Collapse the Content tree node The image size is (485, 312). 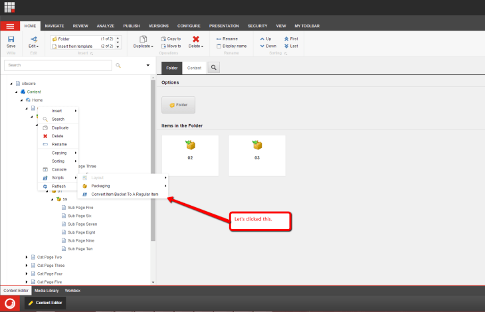pos(17,92)
